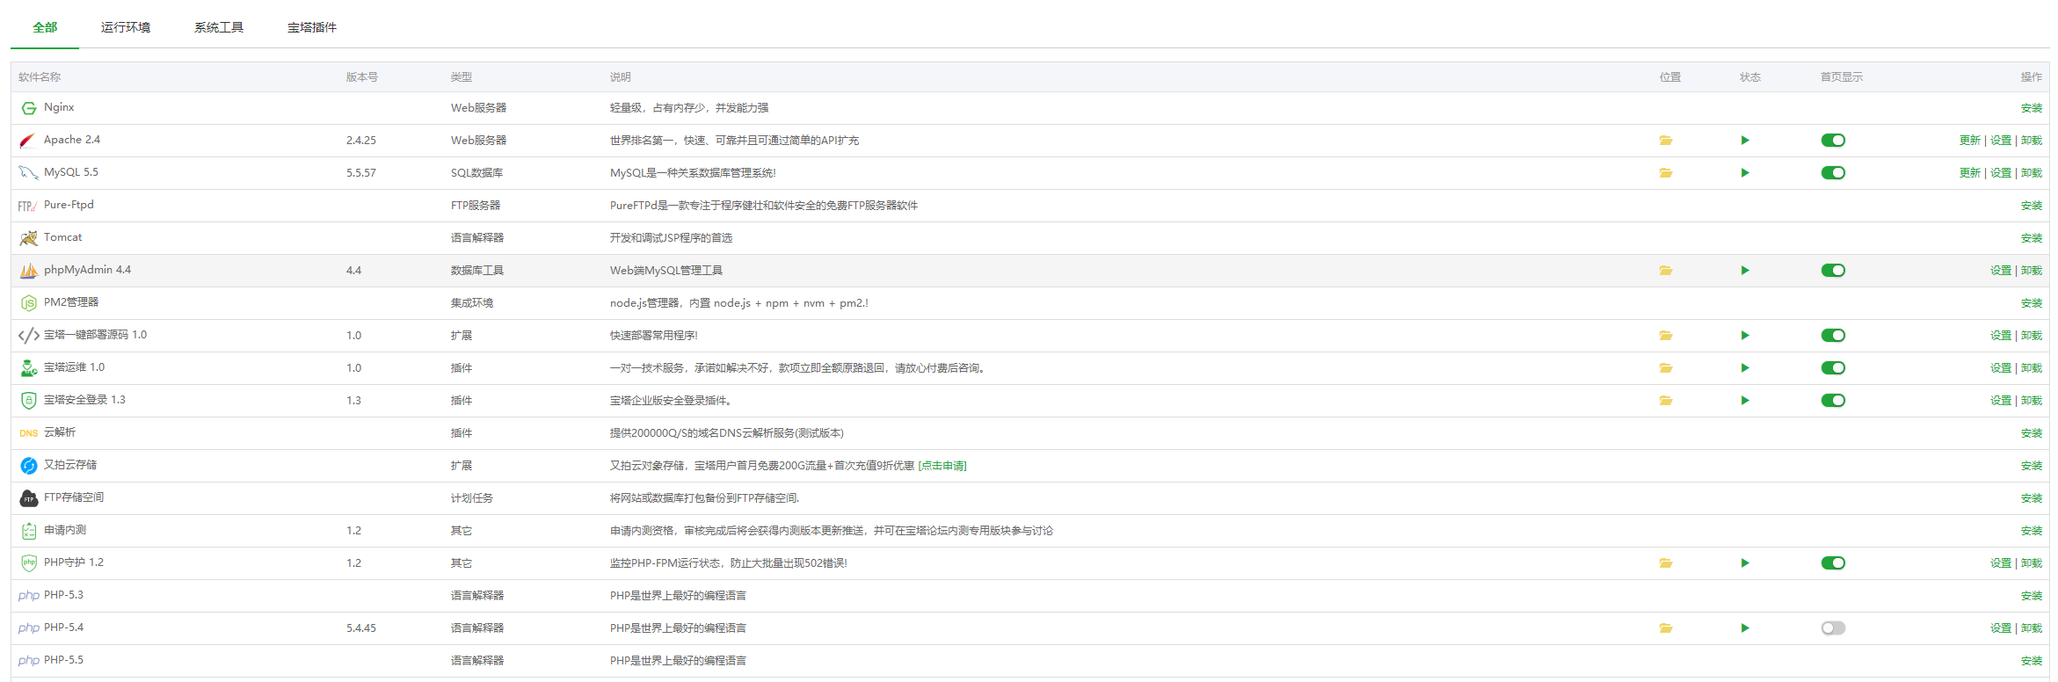Click 设置 for PHP-5.4

coord(2001,628)
